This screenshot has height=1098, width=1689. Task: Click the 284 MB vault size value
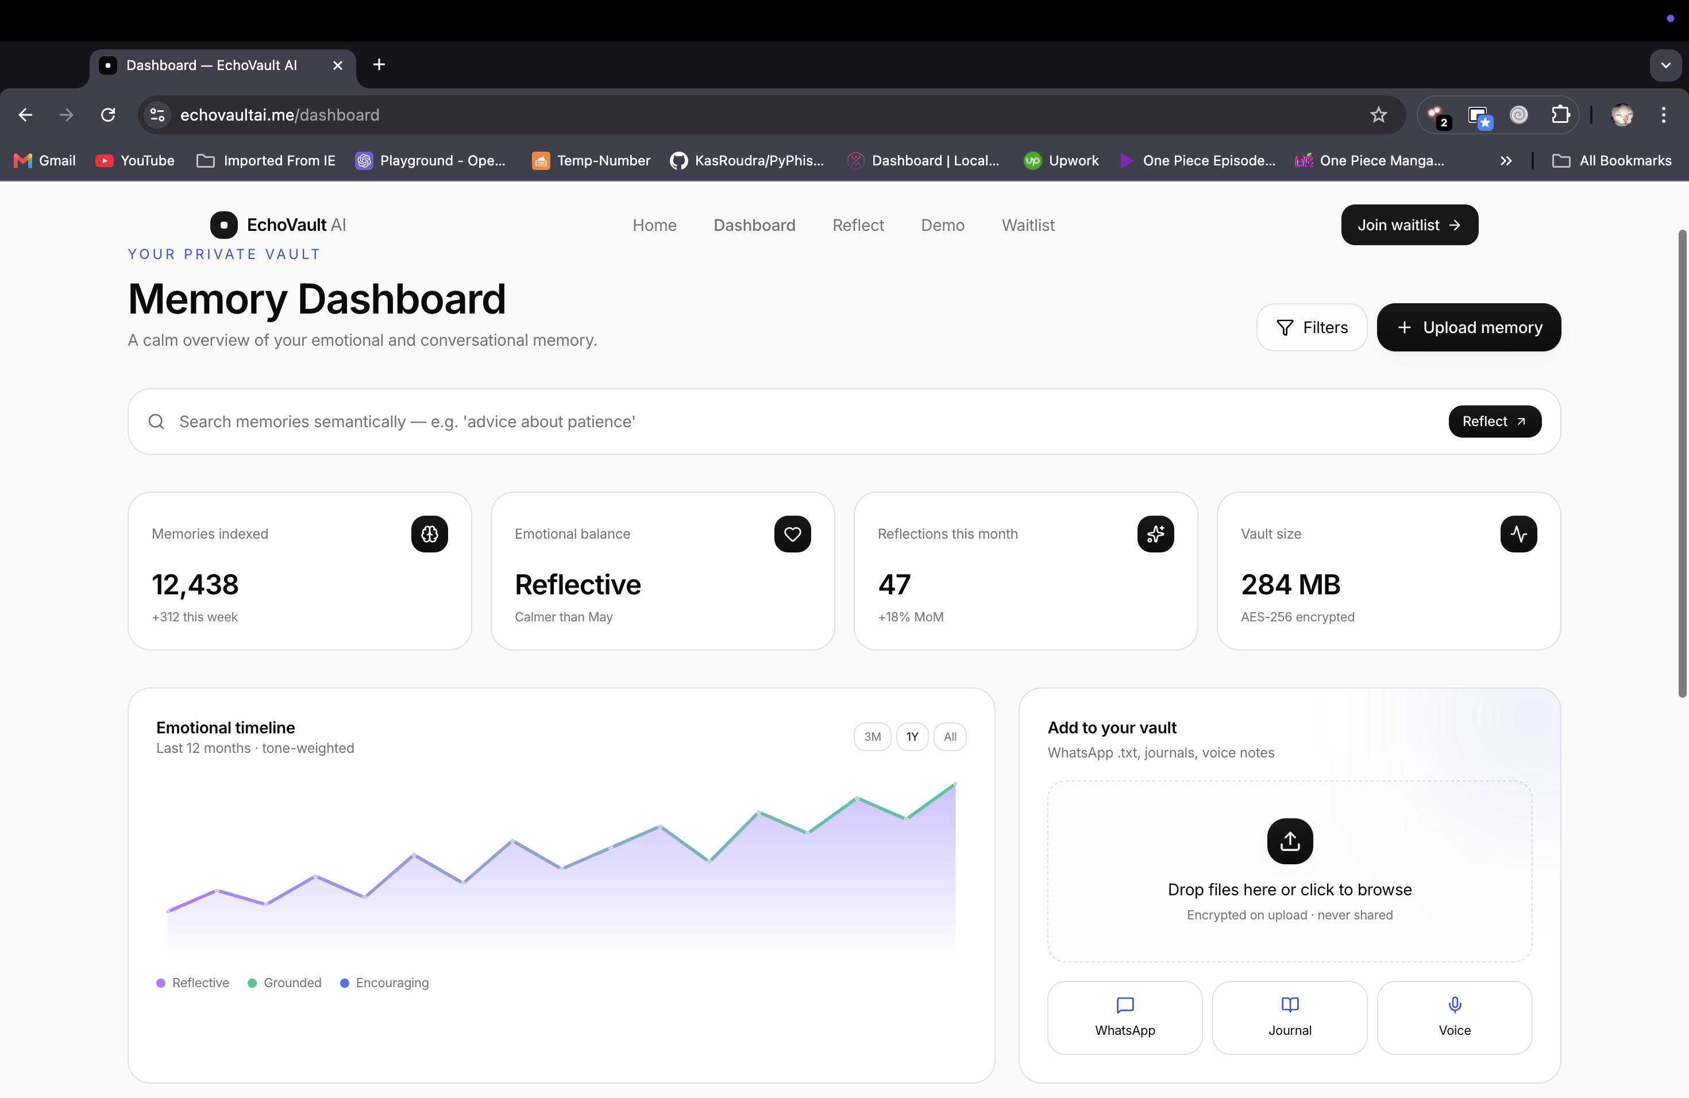tap(1290, 585)
